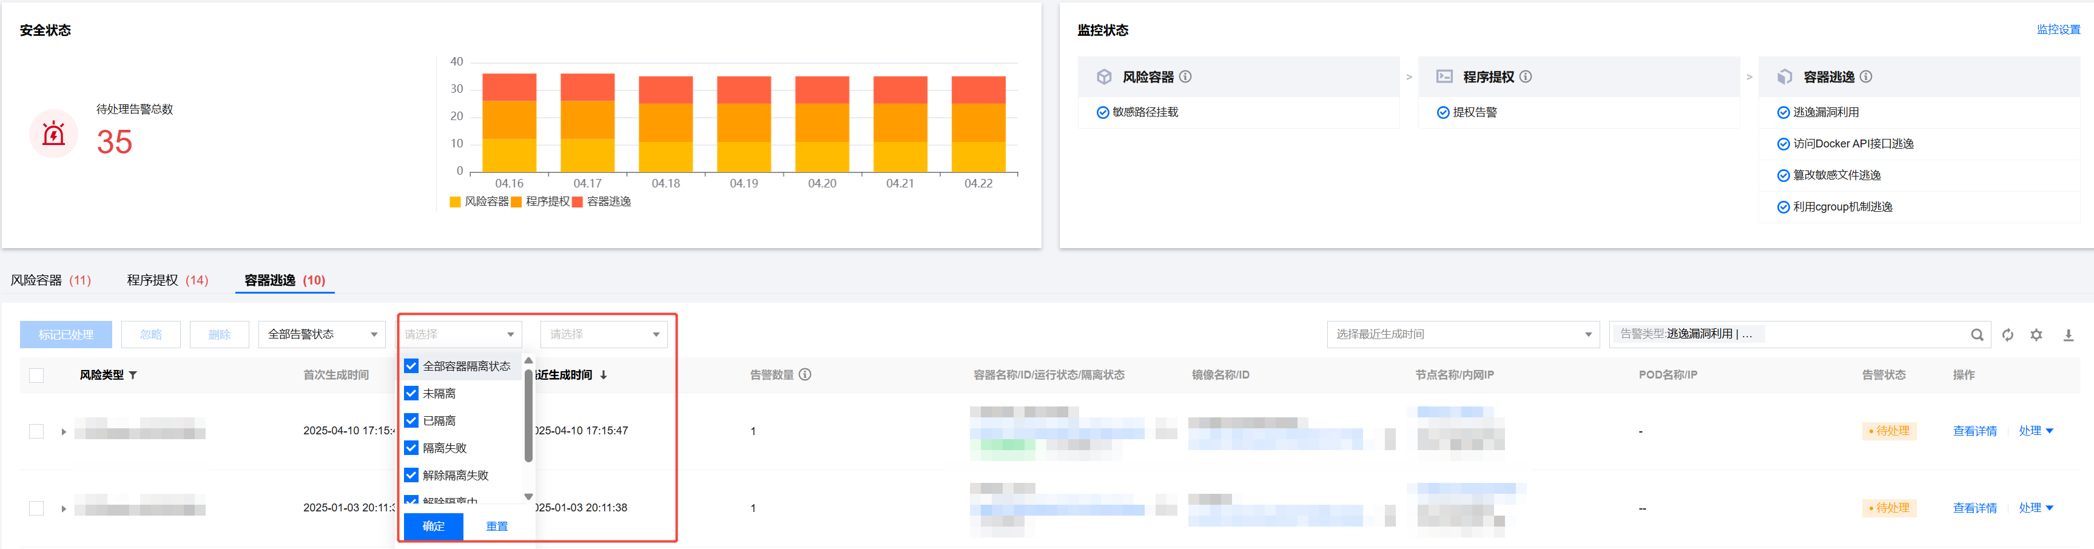Screen dimensions: 2094x549
Task: Open the 选择最近生成时间 dropdown
Action: point(1463,334)
